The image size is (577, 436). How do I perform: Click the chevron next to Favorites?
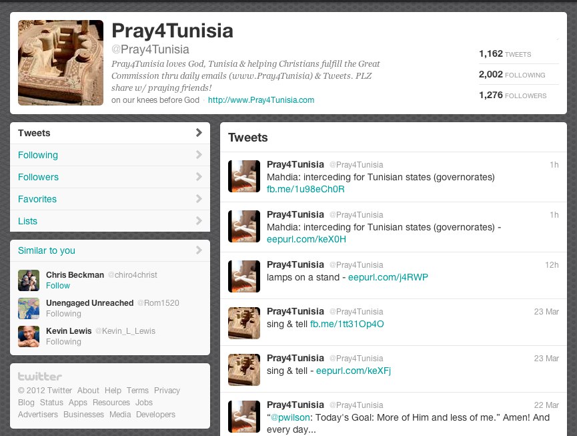click(x=199, y=199)
